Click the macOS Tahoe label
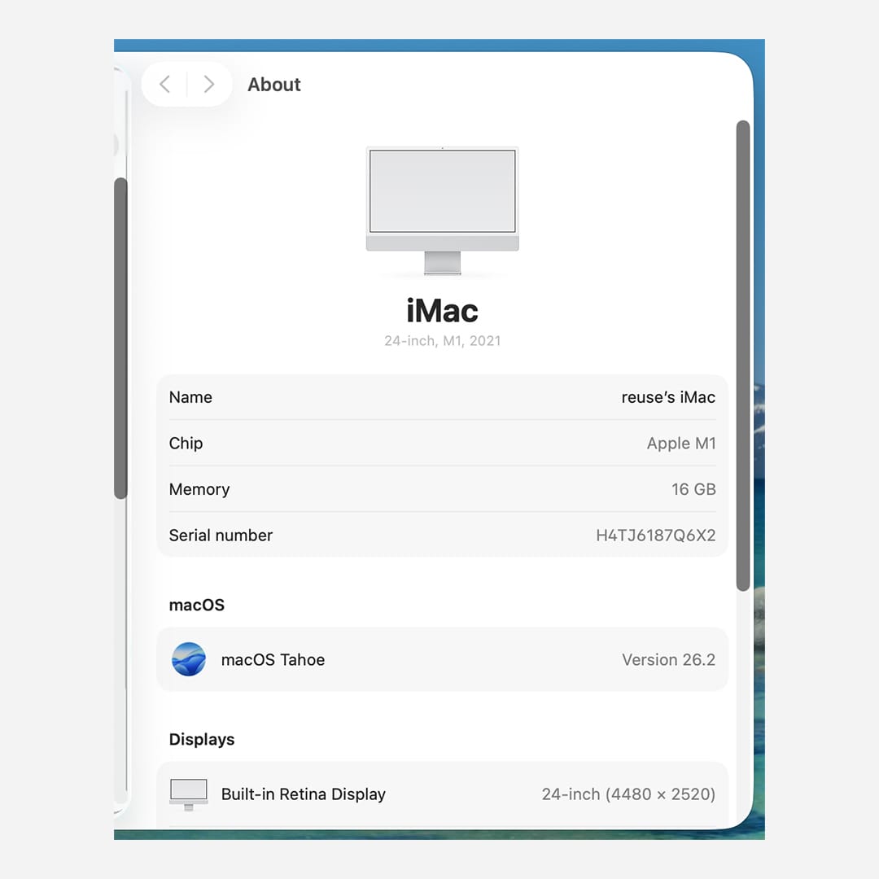The height and width of the screenshot is (879, 879). point(273,660)
